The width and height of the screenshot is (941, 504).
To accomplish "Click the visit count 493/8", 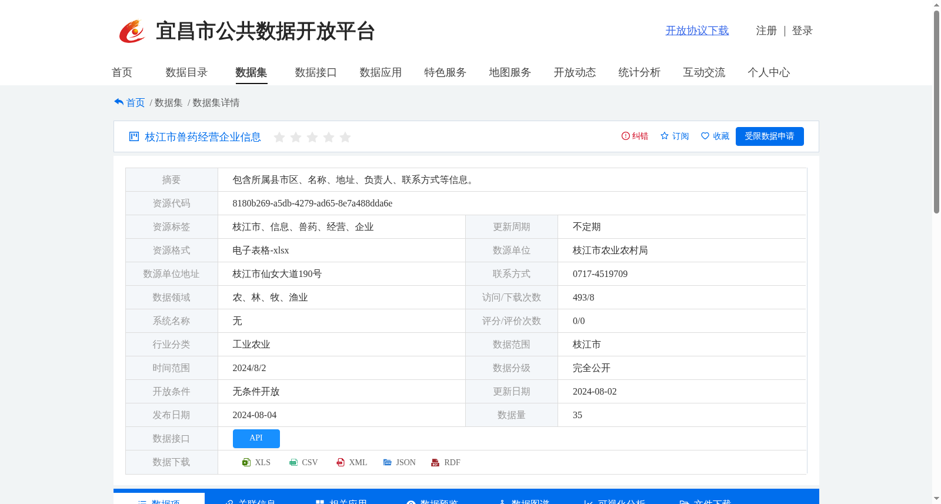I will click(583, 298).
